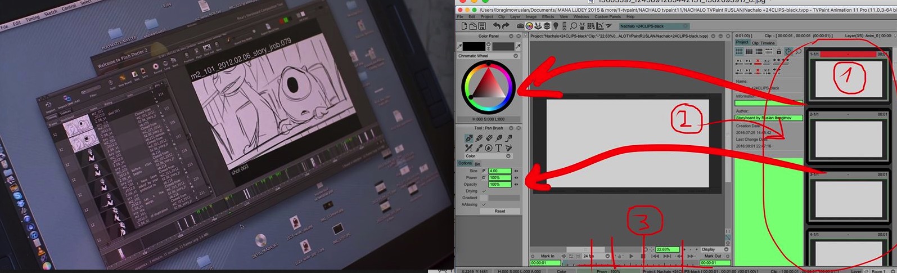Click the Author field Storyboard by Ruslan Ibragimov
The width and height of the screenshot is (897, 273).
(x=769, y=118)
